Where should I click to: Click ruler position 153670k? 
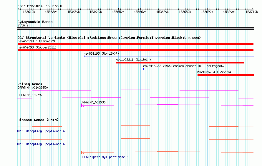coord(162,12)
